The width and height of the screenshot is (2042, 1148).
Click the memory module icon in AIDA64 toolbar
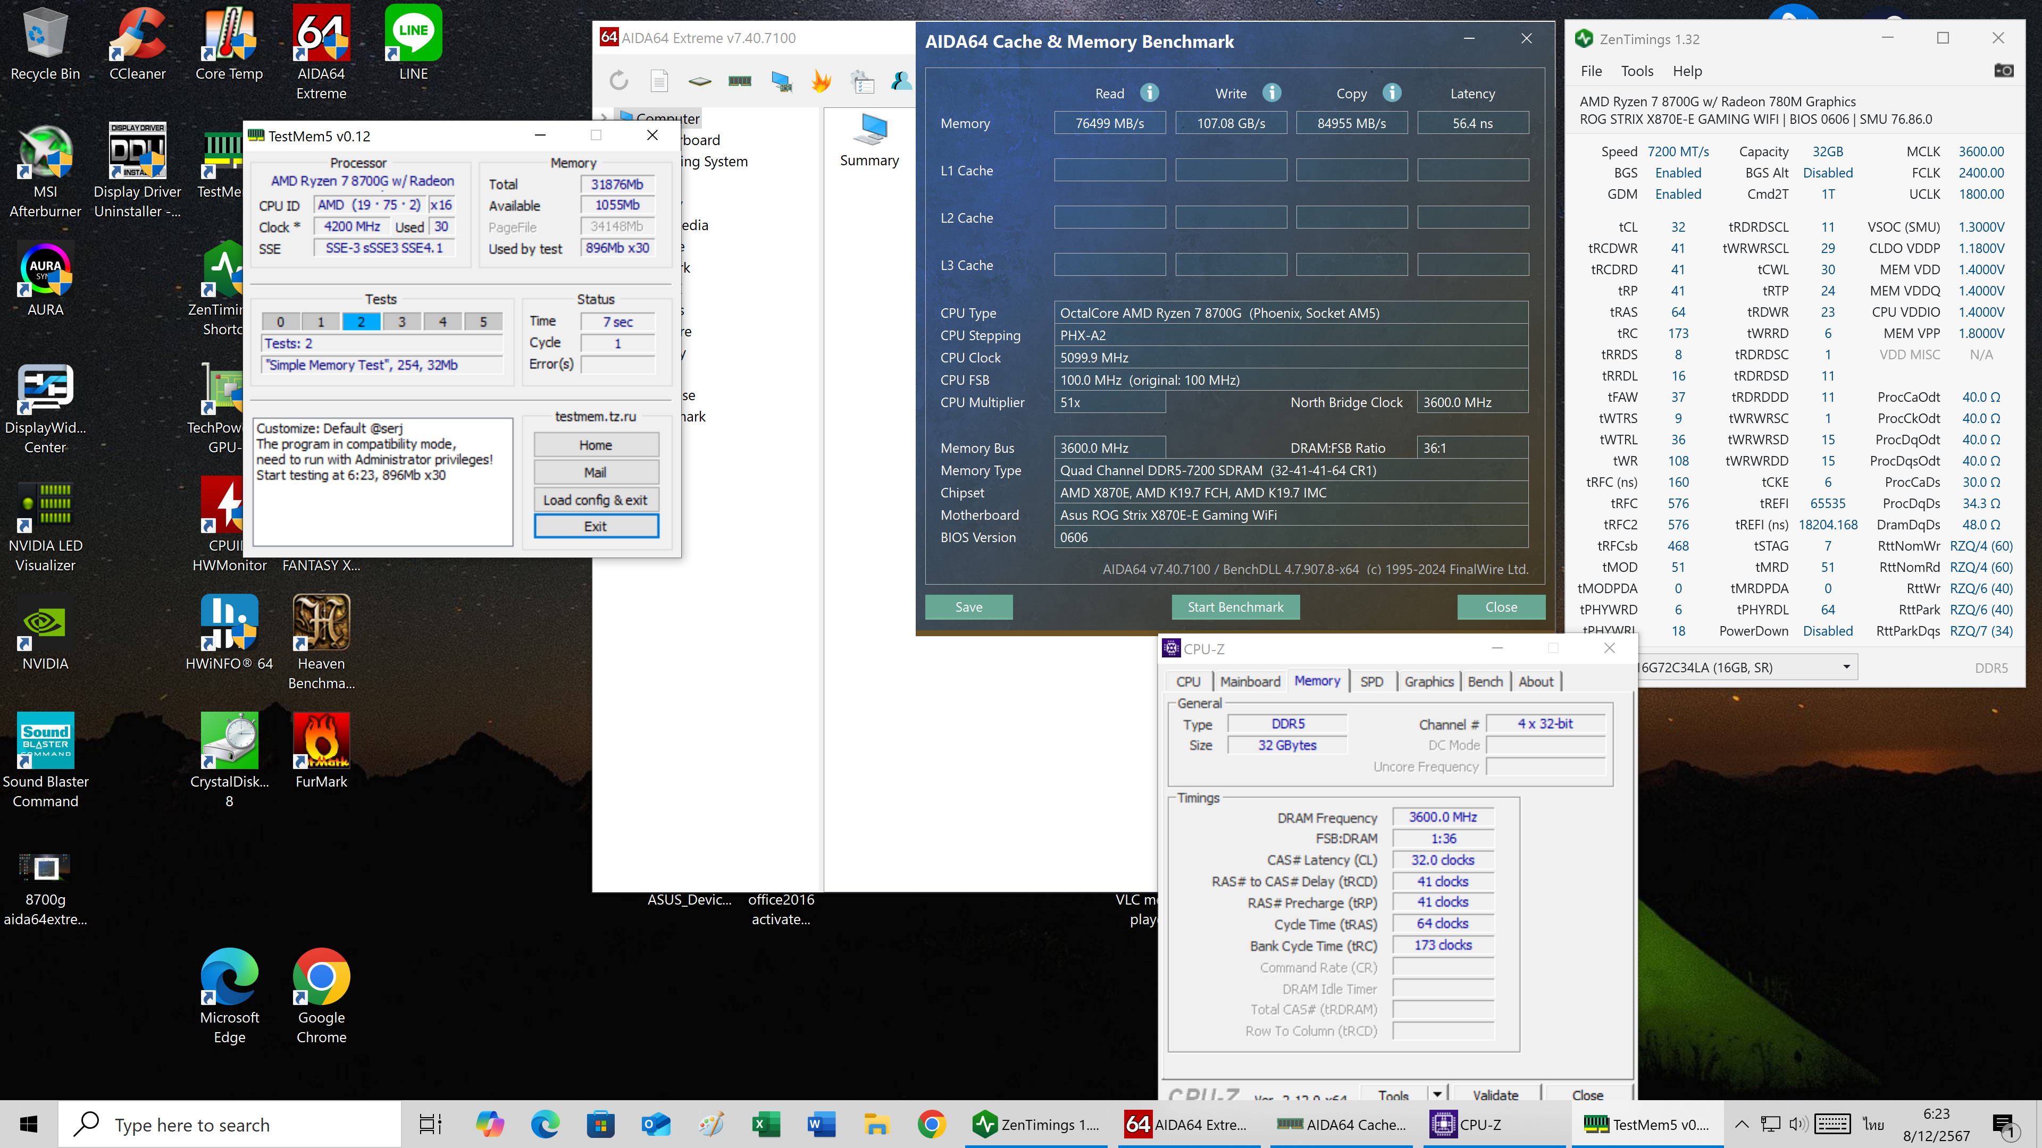pyautogui.click(x=740, y=80)
